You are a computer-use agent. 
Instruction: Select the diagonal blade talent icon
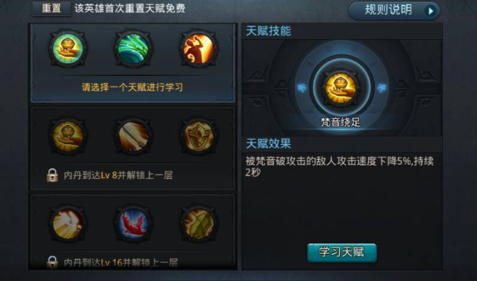134,136
